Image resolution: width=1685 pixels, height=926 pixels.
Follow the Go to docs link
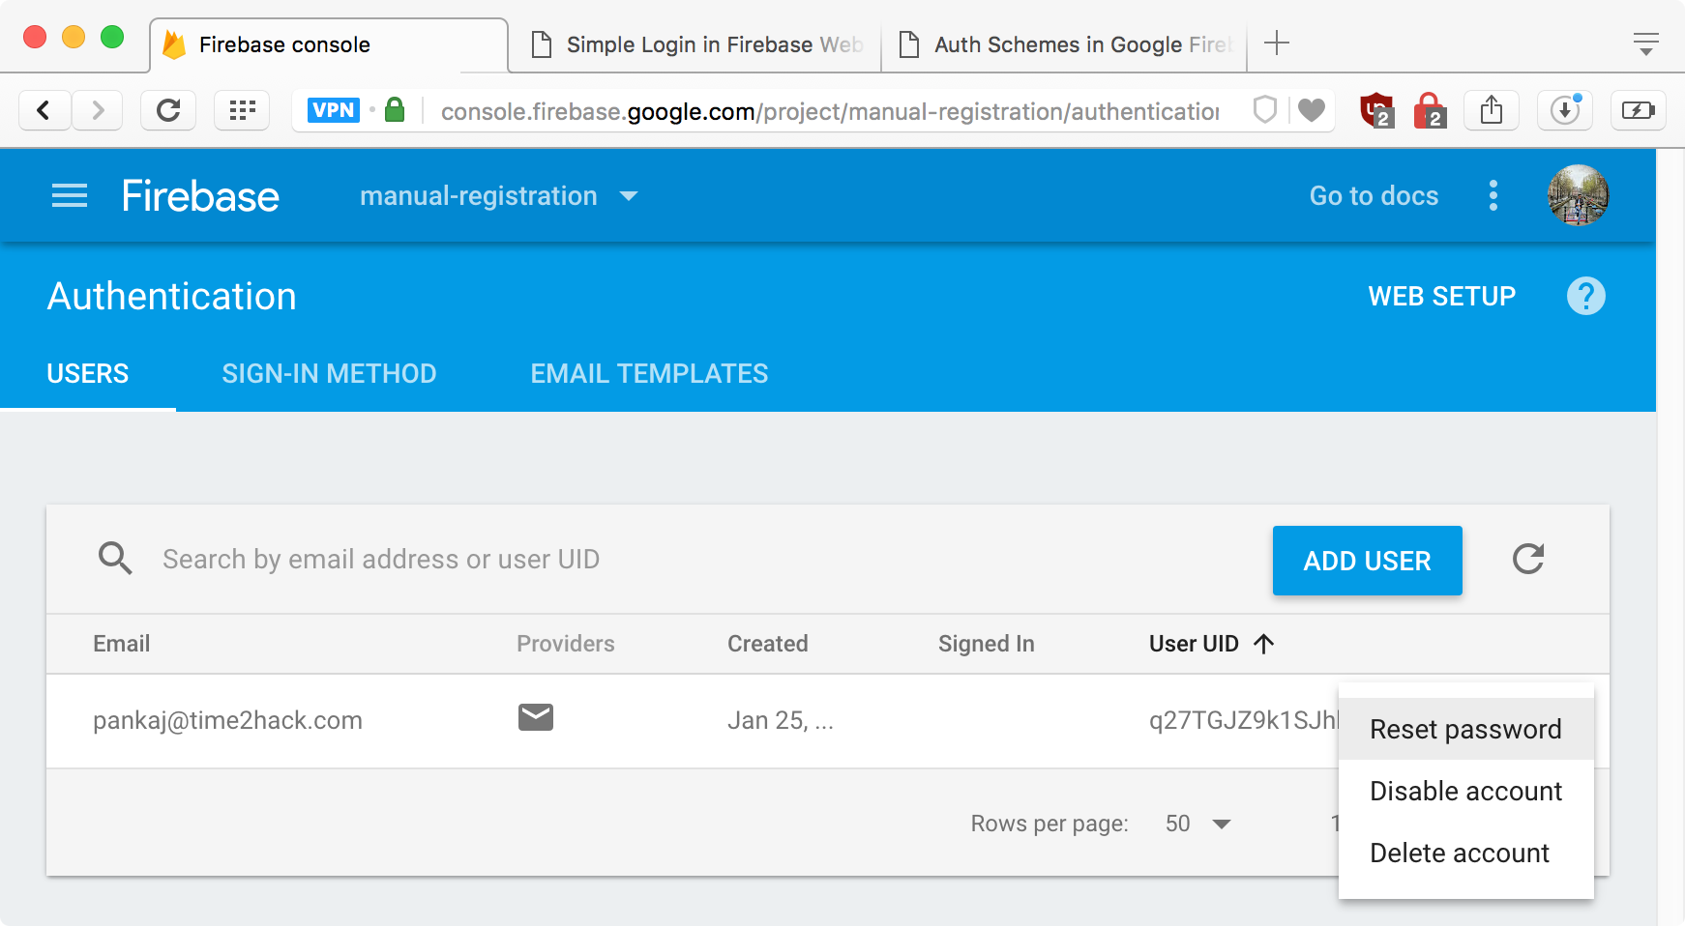[x=1374, y=196]
